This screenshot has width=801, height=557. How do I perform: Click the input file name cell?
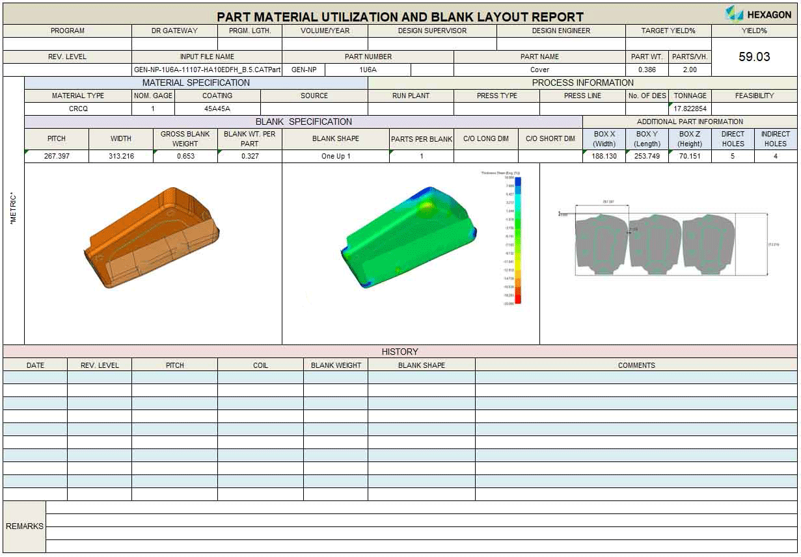207,70
